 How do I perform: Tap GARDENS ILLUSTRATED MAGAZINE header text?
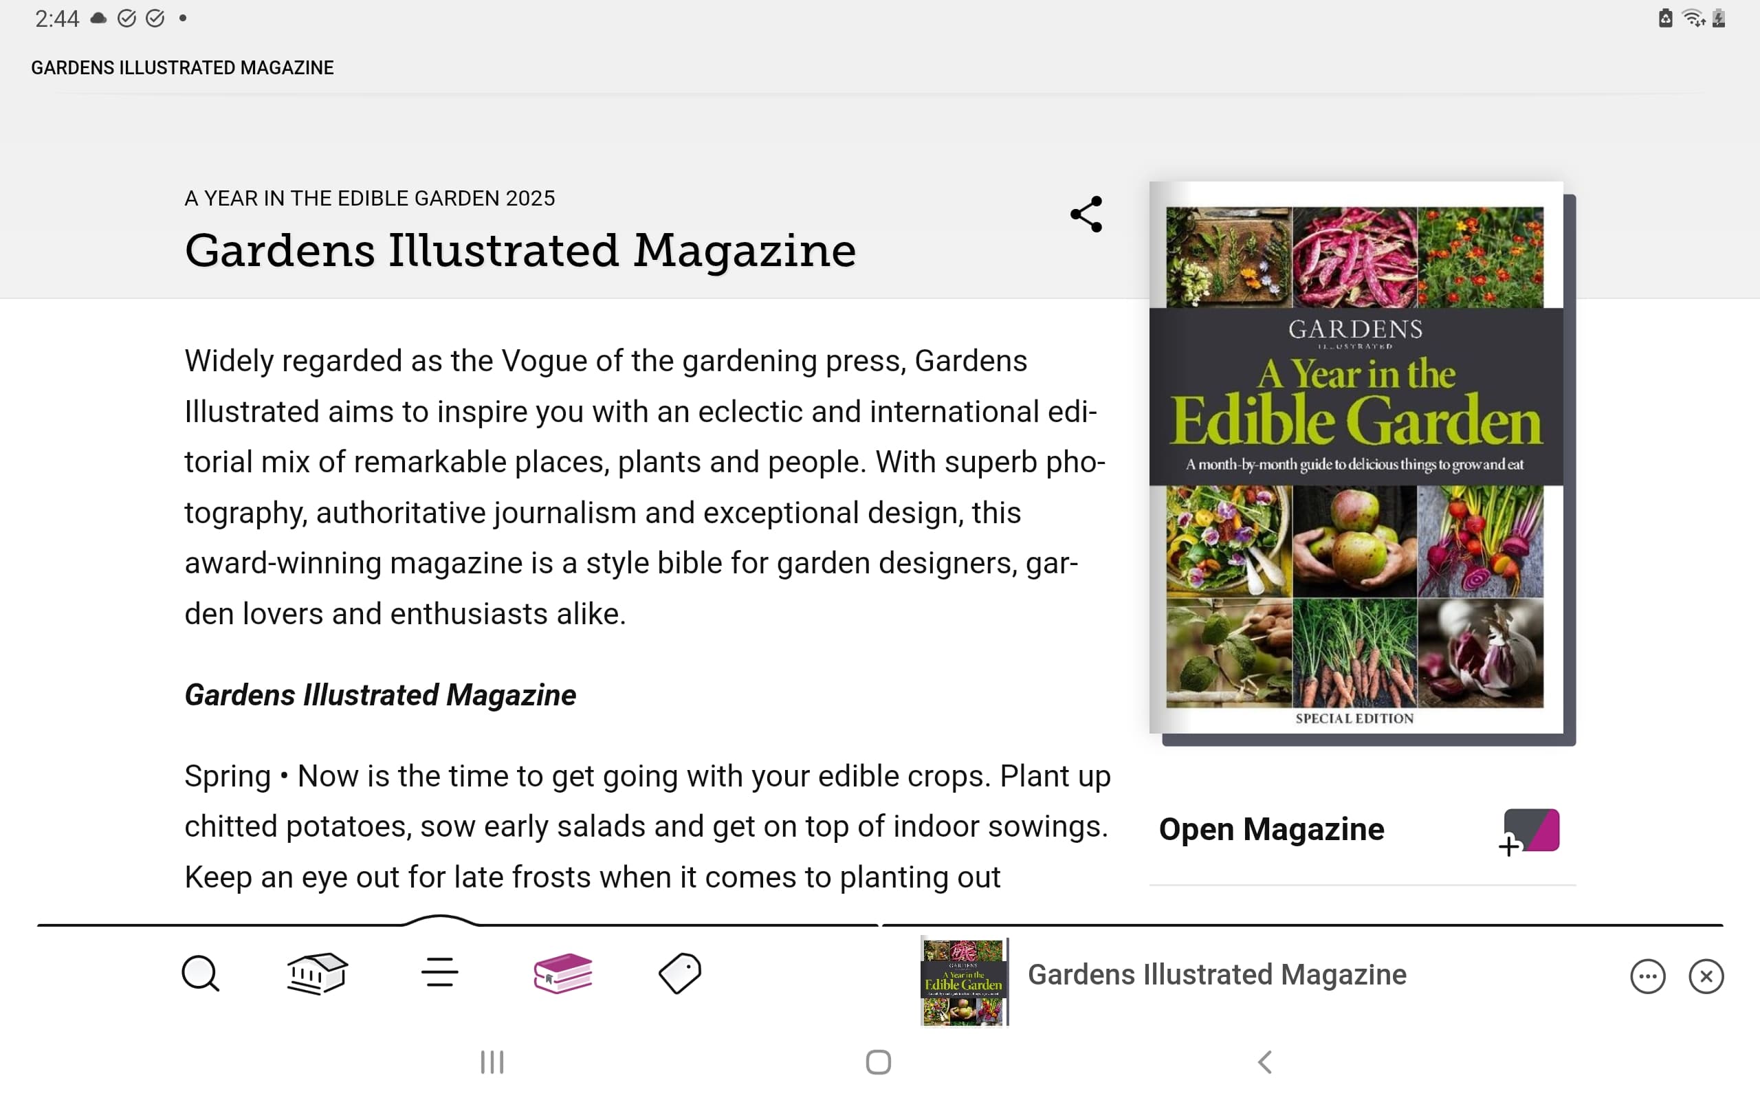pyautogui.click(x=181, y=67)
